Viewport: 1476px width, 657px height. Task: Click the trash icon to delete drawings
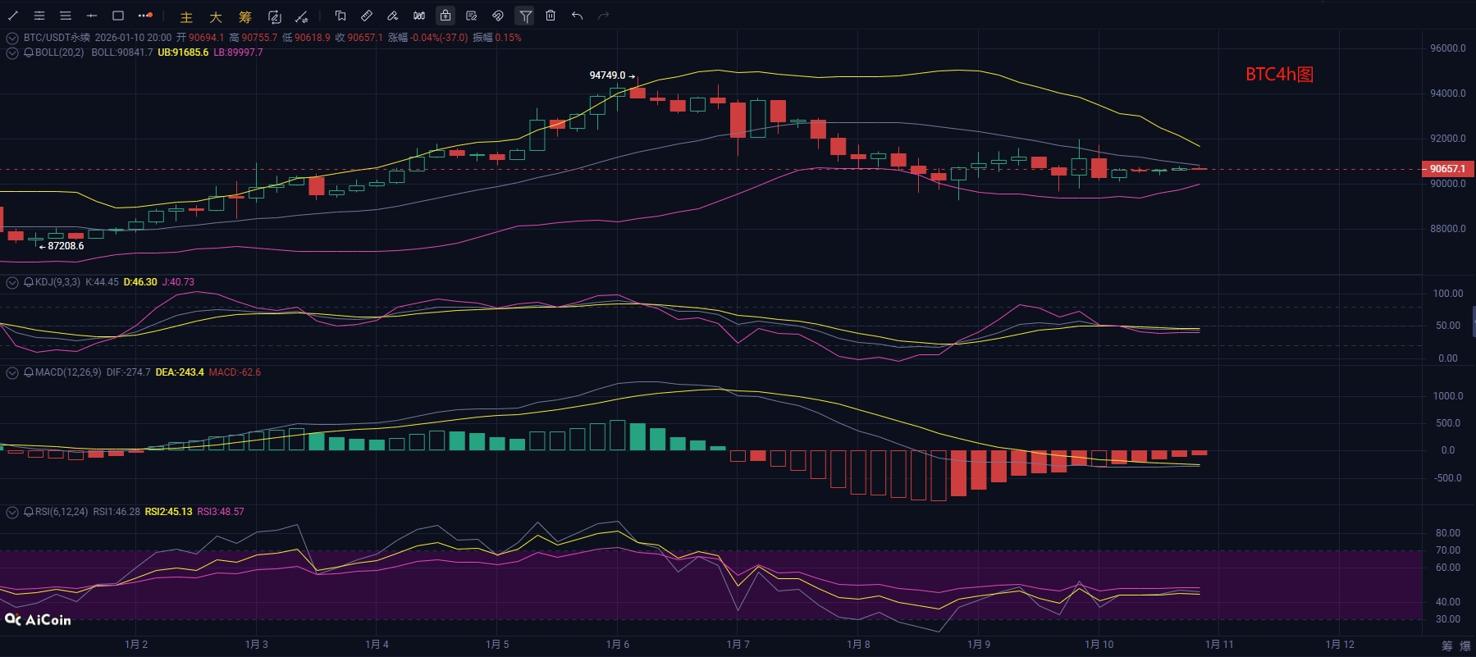click(x=551, y=16)
